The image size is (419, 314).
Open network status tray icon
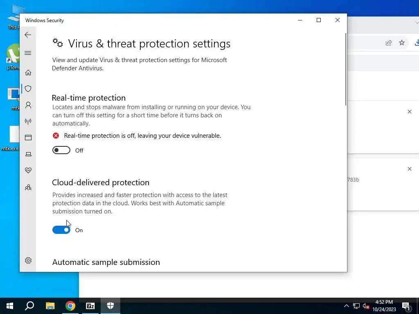pyautogui.click(x=356, y=306)
